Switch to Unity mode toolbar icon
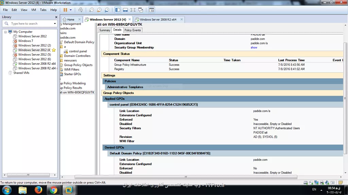Image resolution: width=348 pixels, height=195 pixels. (141, 10)
